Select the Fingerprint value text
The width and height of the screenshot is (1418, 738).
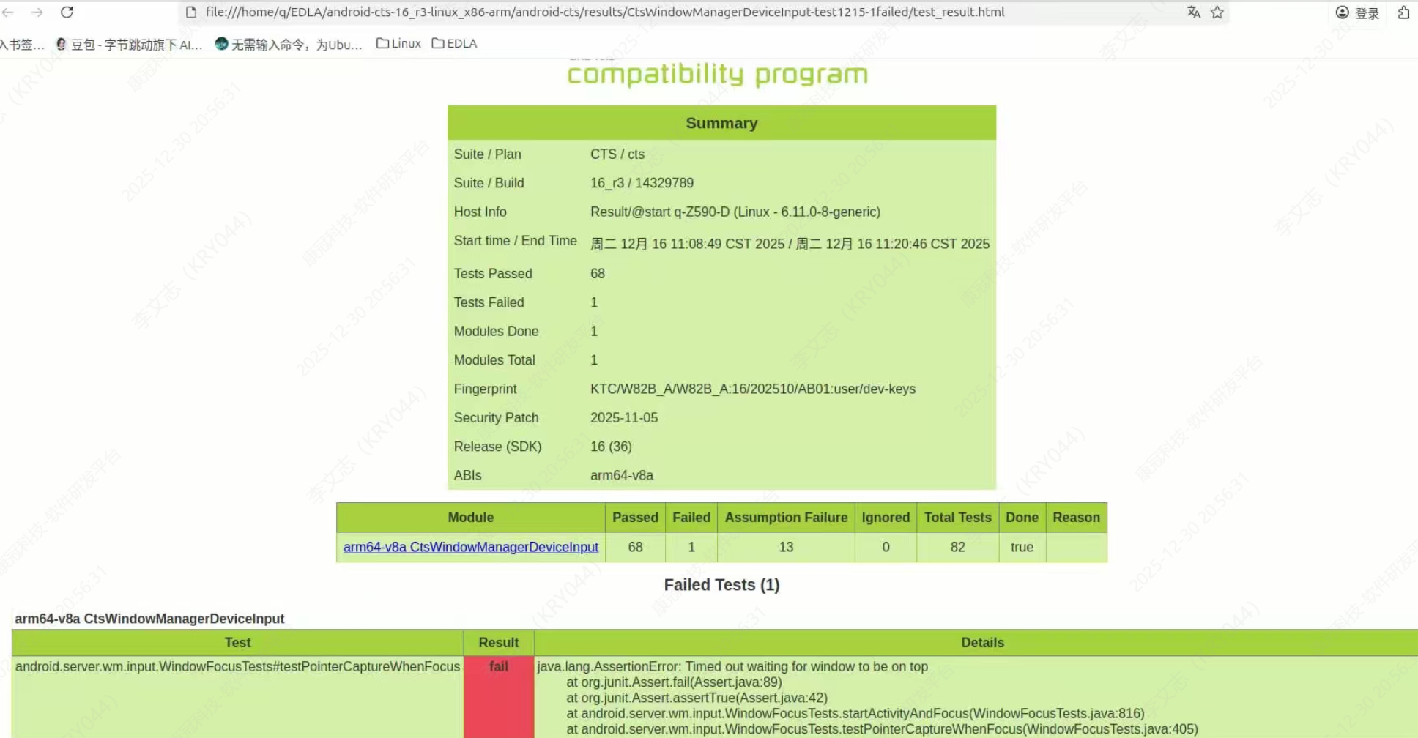pyautogui.click(x=753, y=389)
